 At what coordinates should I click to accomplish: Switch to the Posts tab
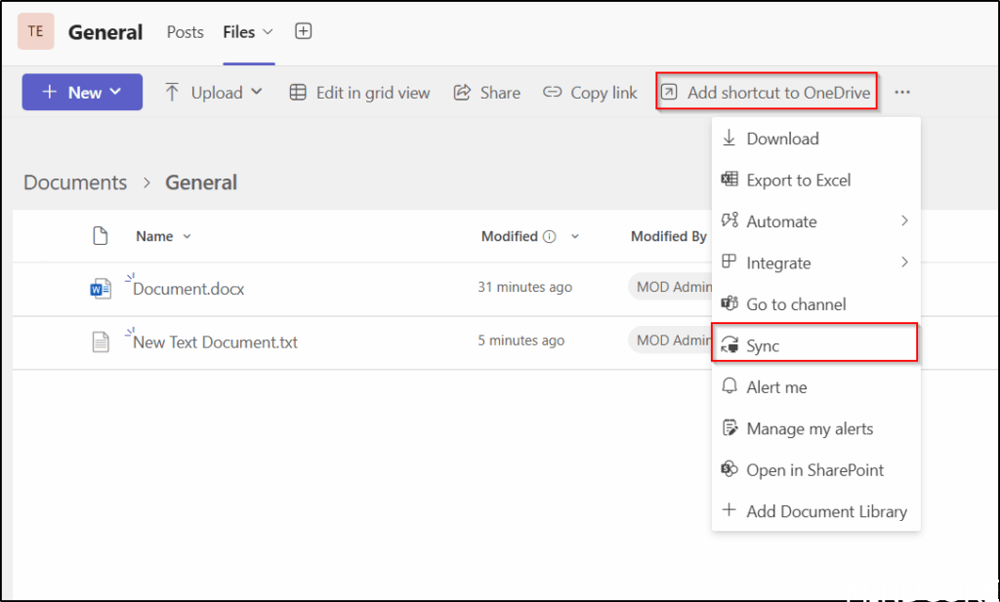click(x=185, y=32)
